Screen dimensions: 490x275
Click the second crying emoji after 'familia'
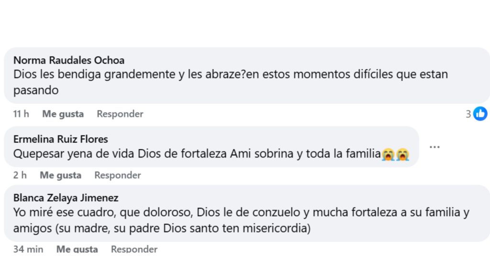point(404,154)
